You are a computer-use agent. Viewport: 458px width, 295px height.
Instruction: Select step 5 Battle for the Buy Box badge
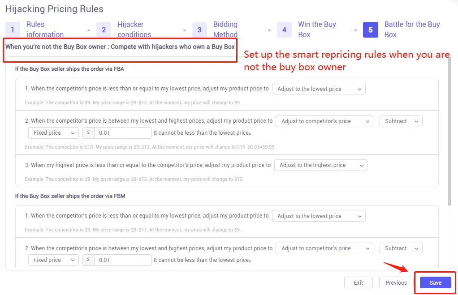(370, 30)
